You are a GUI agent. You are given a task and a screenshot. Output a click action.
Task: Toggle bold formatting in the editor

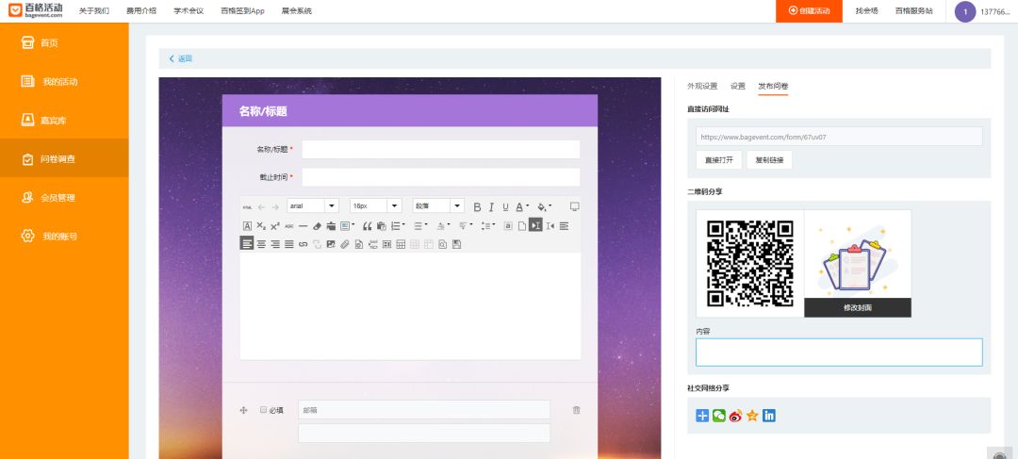pos(477,207)
